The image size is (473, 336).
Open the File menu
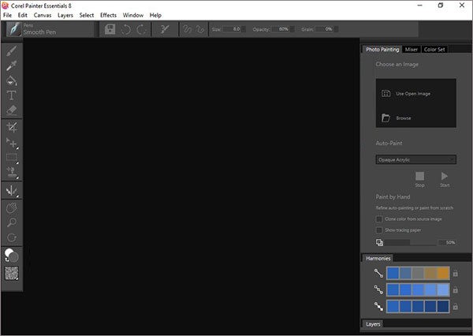pyautogui.click(x=7, y=15)
